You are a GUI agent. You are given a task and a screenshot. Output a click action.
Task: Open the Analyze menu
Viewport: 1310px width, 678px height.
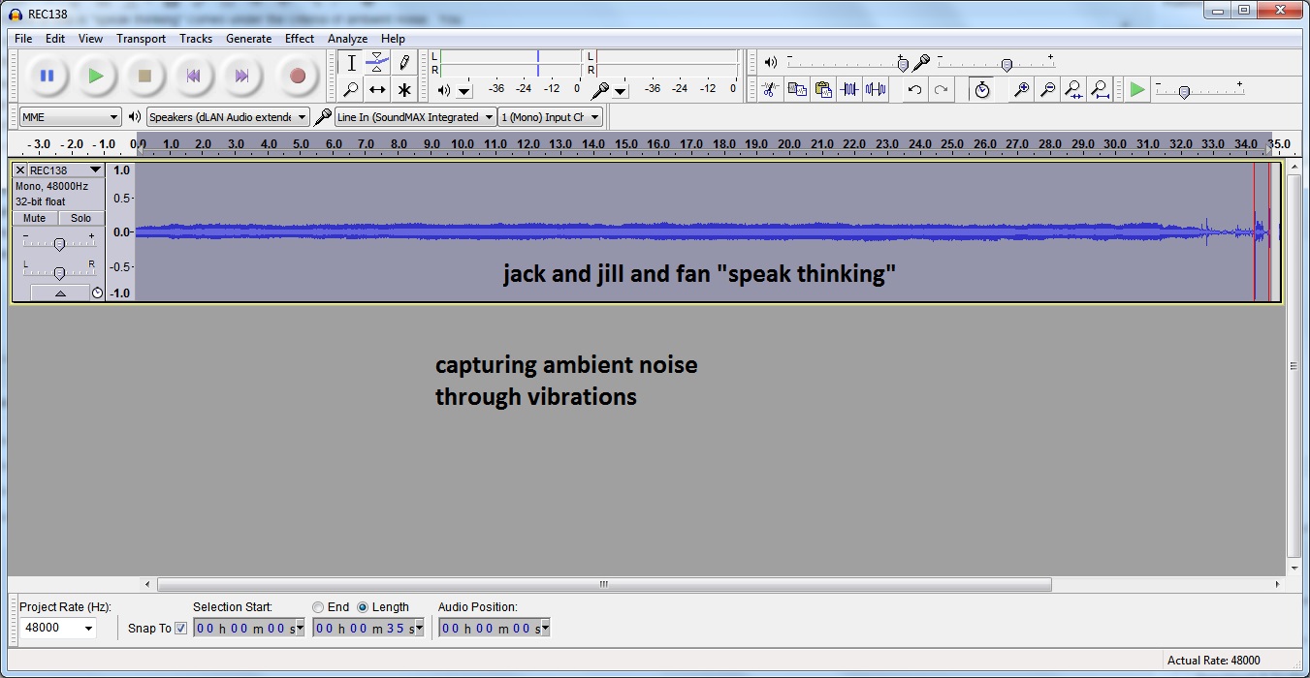[347, 39]
